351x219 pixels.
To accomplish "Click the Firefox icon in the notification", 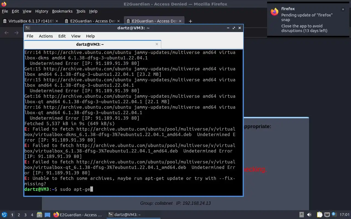I will 274,12.
